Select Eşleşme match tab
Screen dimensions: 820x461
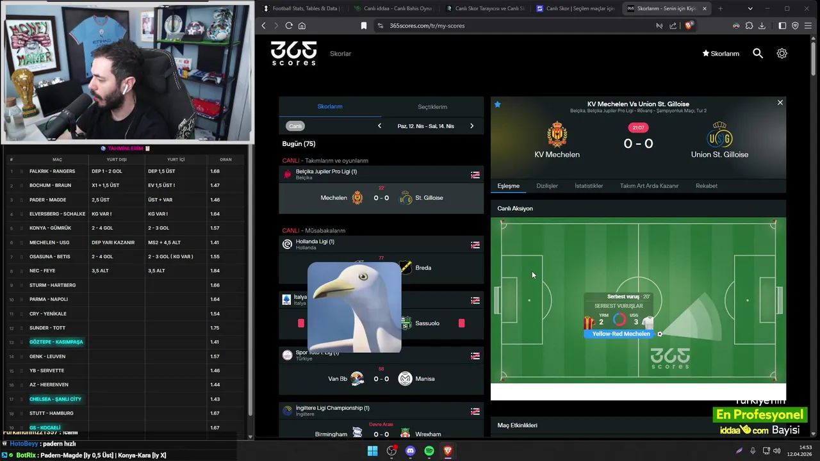(509, 186)
